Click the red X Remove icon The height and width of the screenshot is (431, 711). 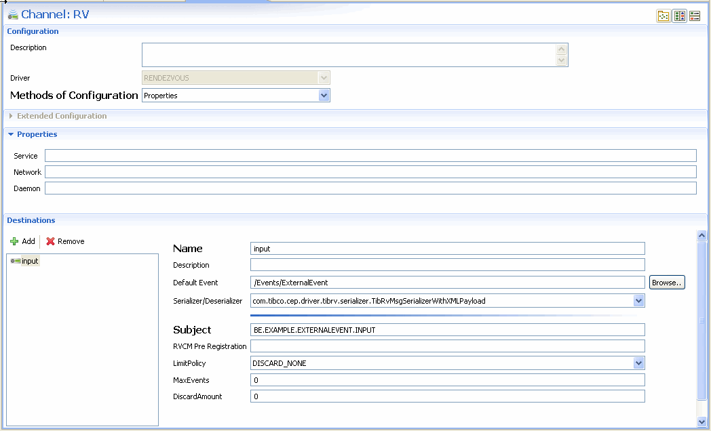50,241
